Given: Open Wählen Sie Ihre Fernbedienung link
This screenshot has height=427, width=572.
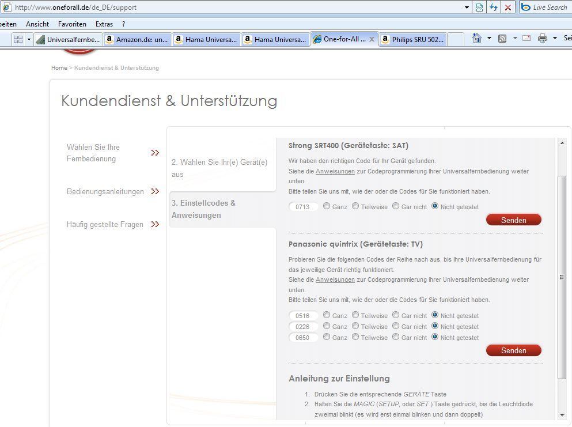Looking at the screenshot, I should click(93, 153).
